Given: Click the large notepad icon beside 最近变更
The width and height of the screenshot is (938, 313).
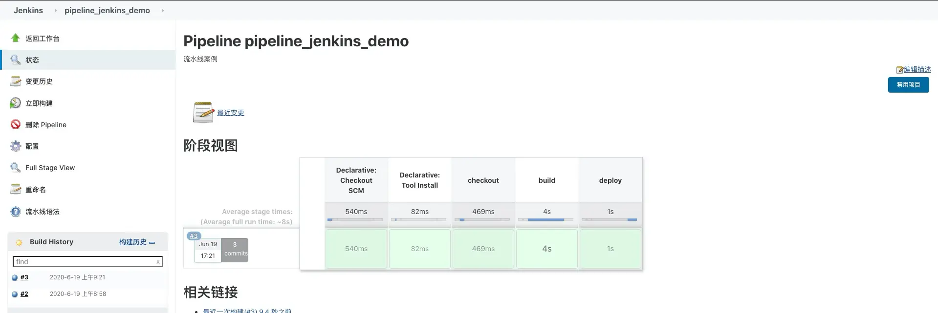Looking at the screenshot, I should (203, 112).
